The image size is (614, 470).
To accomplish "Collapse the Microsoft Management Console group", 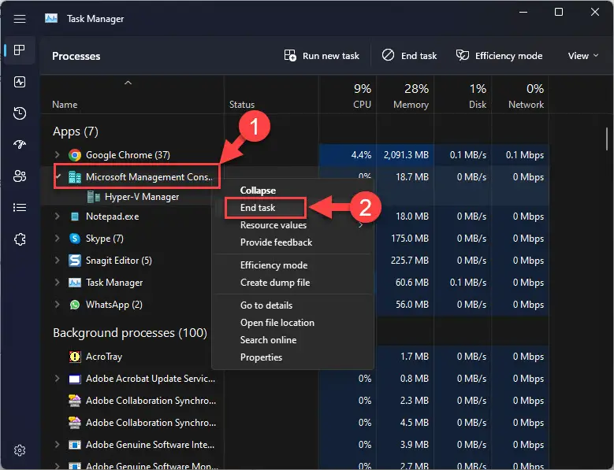I will [x=57, y=177].
